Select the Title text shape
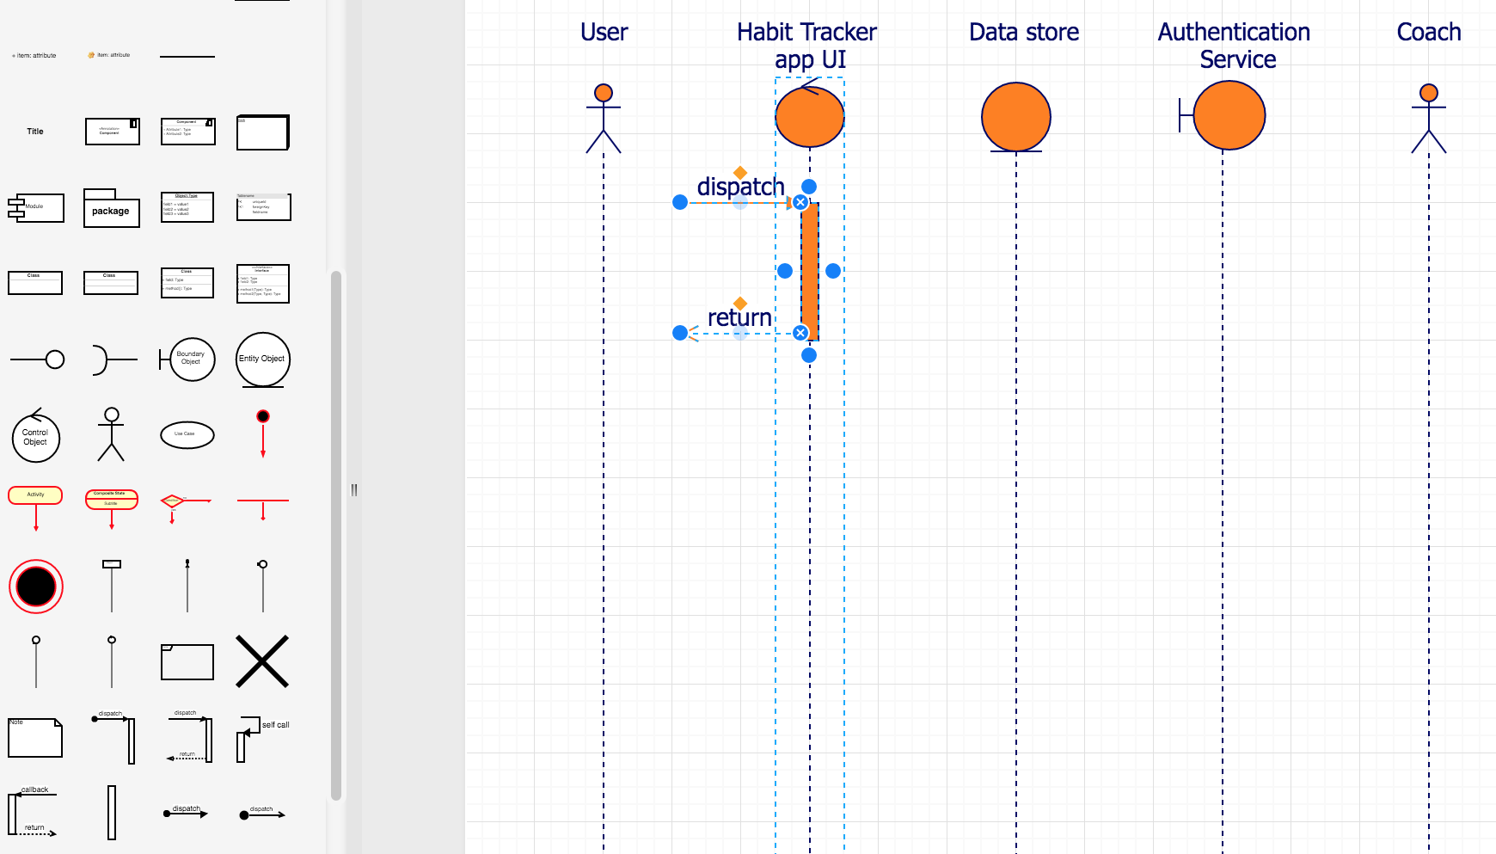 coord(35,132)
